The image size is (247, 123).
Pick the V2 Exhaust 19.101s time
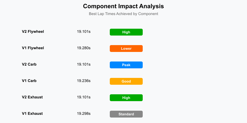point(84,97)
